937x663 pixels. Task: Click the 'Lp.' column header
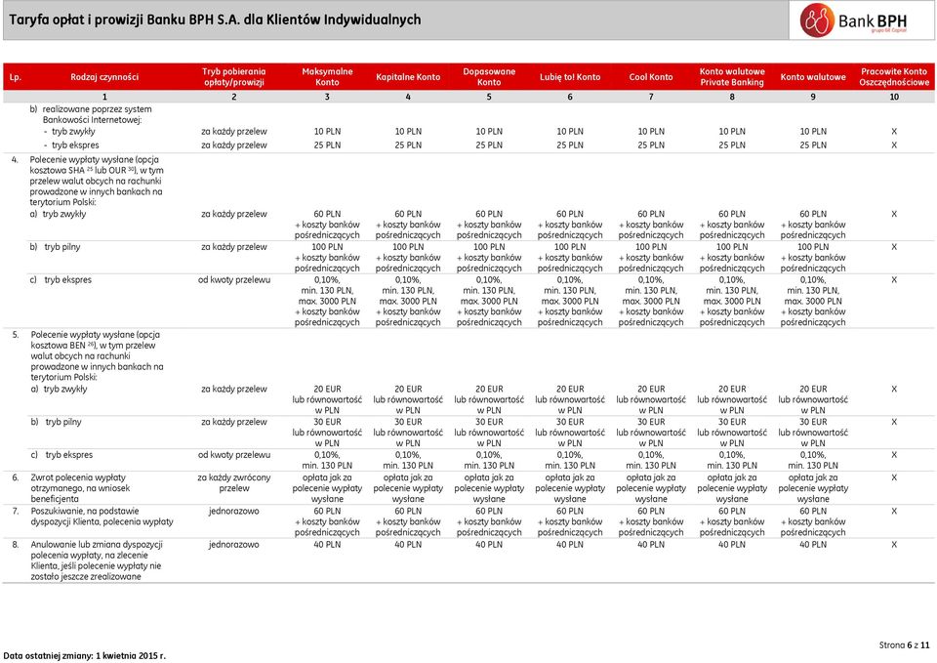click(x=15, y=77)
